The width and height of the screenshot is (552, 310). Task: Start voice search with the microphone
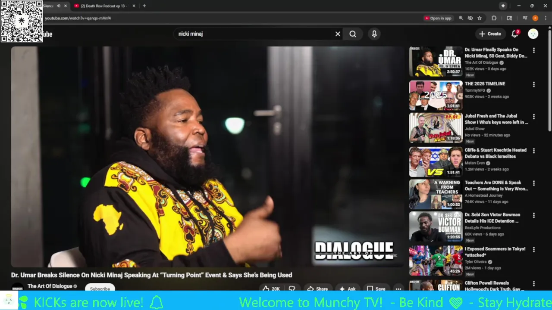(x=374, y=34)
